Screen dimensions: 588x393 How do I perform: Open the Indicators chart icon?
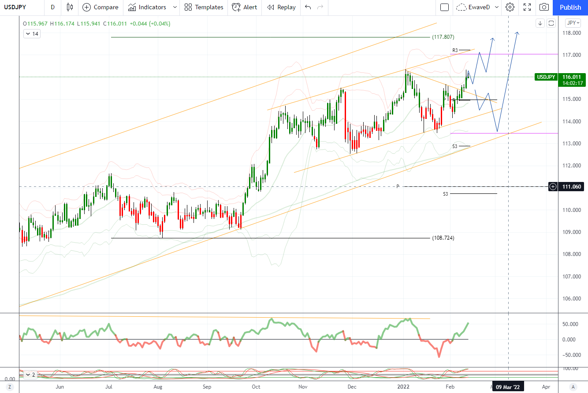[132, 7]
